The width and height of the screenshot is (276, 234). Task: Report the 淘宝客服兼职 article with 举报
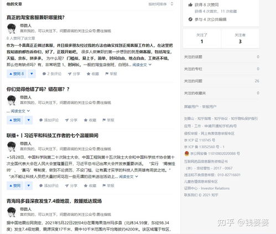(x=111, y=74)
